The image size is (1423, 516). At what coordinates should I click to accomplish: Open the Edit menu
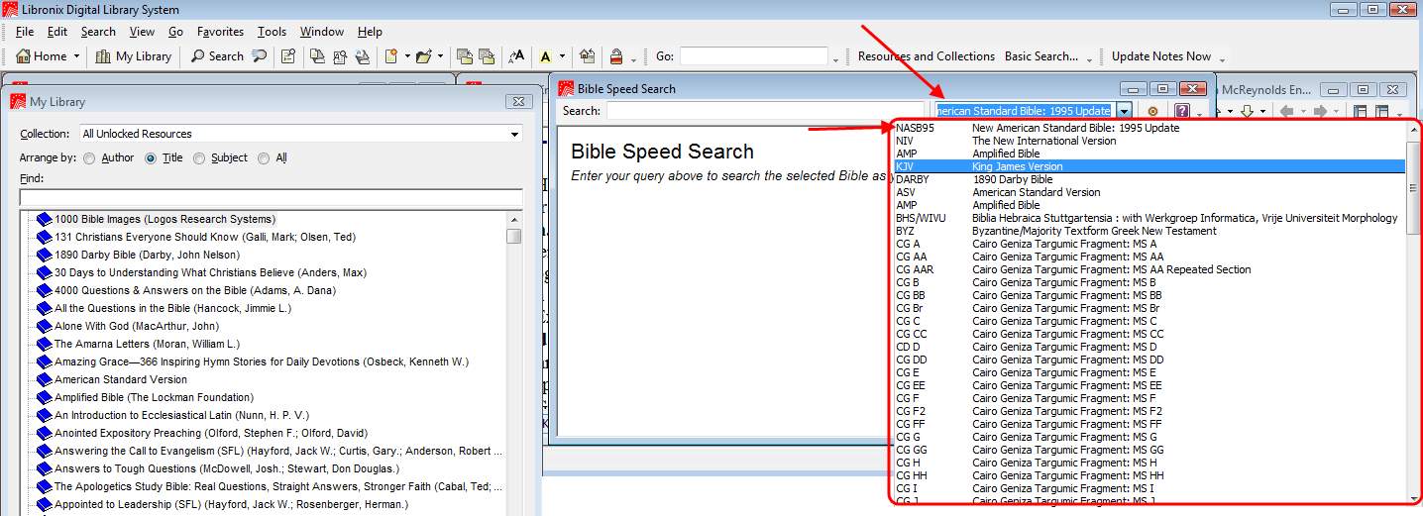point(57,32)
